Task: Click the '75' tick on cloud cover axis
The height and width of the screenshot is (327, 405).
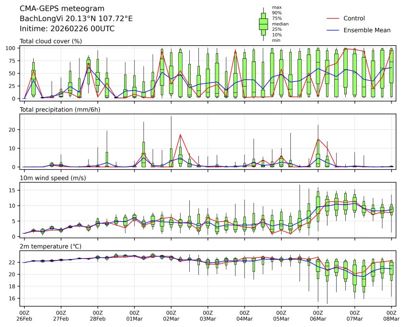Action: [x=13, y=61]
